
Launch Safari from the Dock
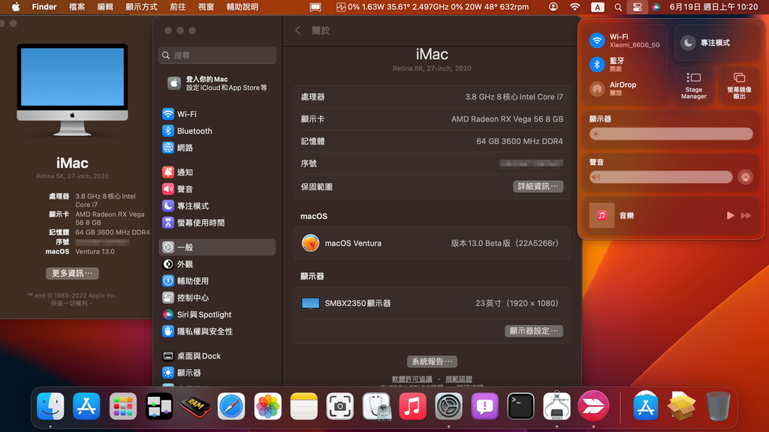click(231, 406)
